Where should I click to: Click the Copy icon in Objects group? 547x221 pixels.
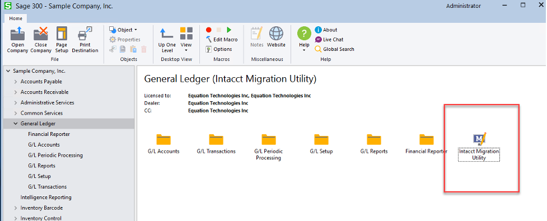click(x=123, y=49)
